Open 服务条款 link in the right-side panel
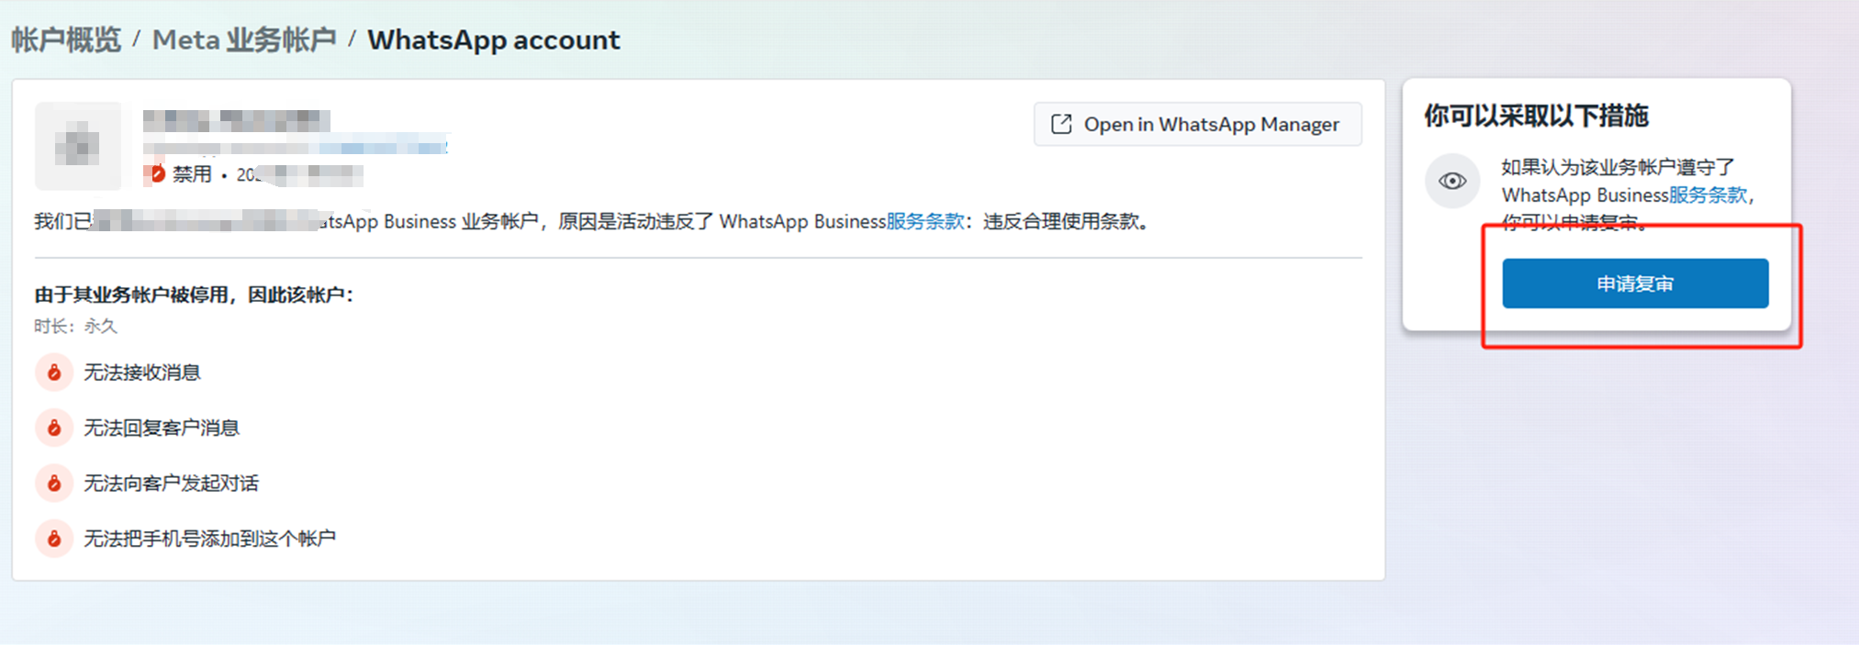The height and width of the screenshot is (645, 1859). click(1708, 195)
